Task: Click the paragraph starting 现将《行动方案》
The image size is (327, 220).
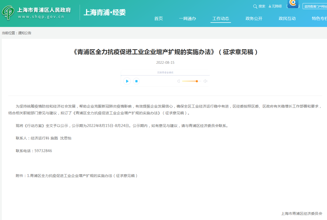Action: tap(122, 126)
